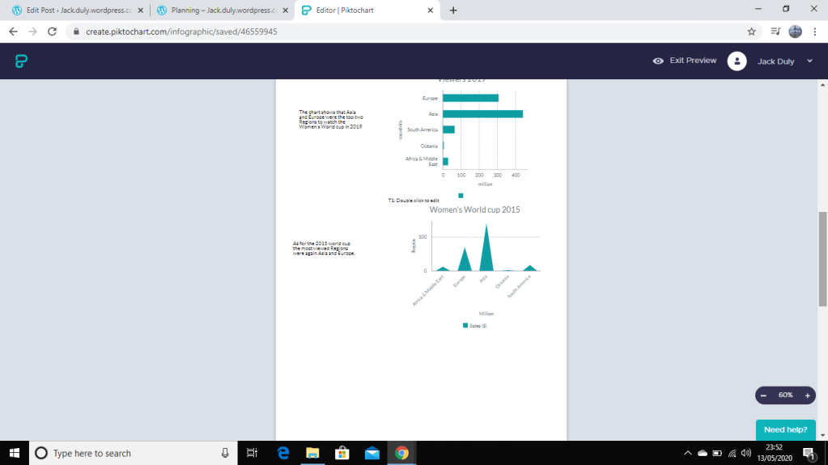Image resolution: width=828 pixels, height=465 pixels.
Task: Click the Sales legend color swatch
Action: pyautogui.click(x=465, y=325)
